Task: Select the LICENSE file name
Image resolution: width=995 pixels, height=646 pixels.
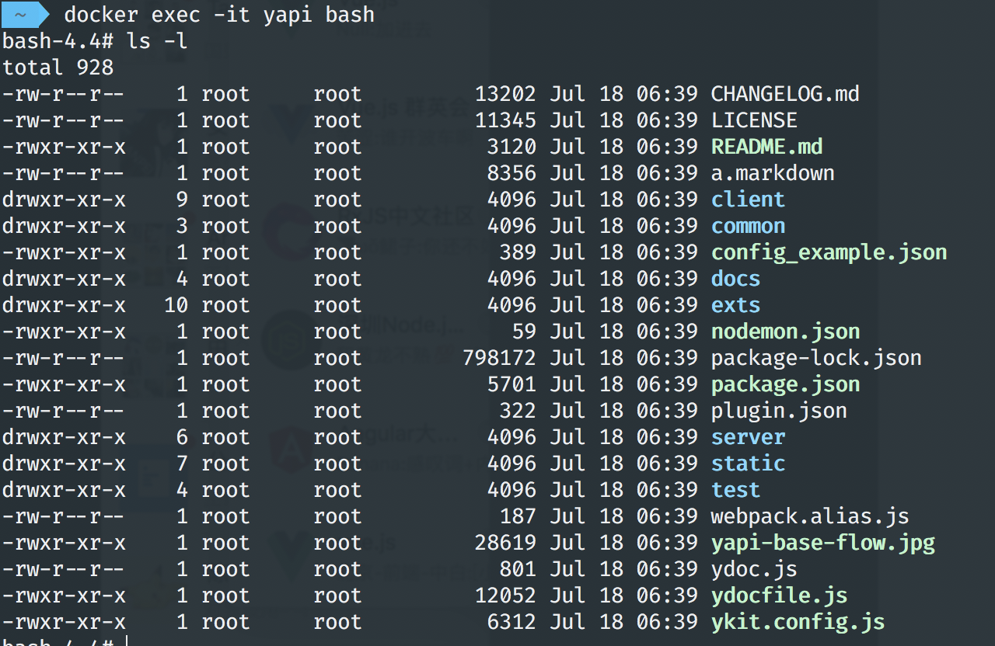Action: [754, 120]
